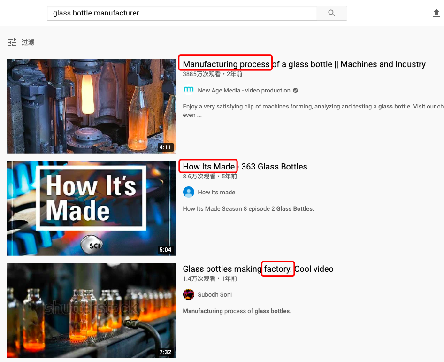Screen dimensions: 444x362
Task: Visit the How its made channel name
Action: coord(216,193)
